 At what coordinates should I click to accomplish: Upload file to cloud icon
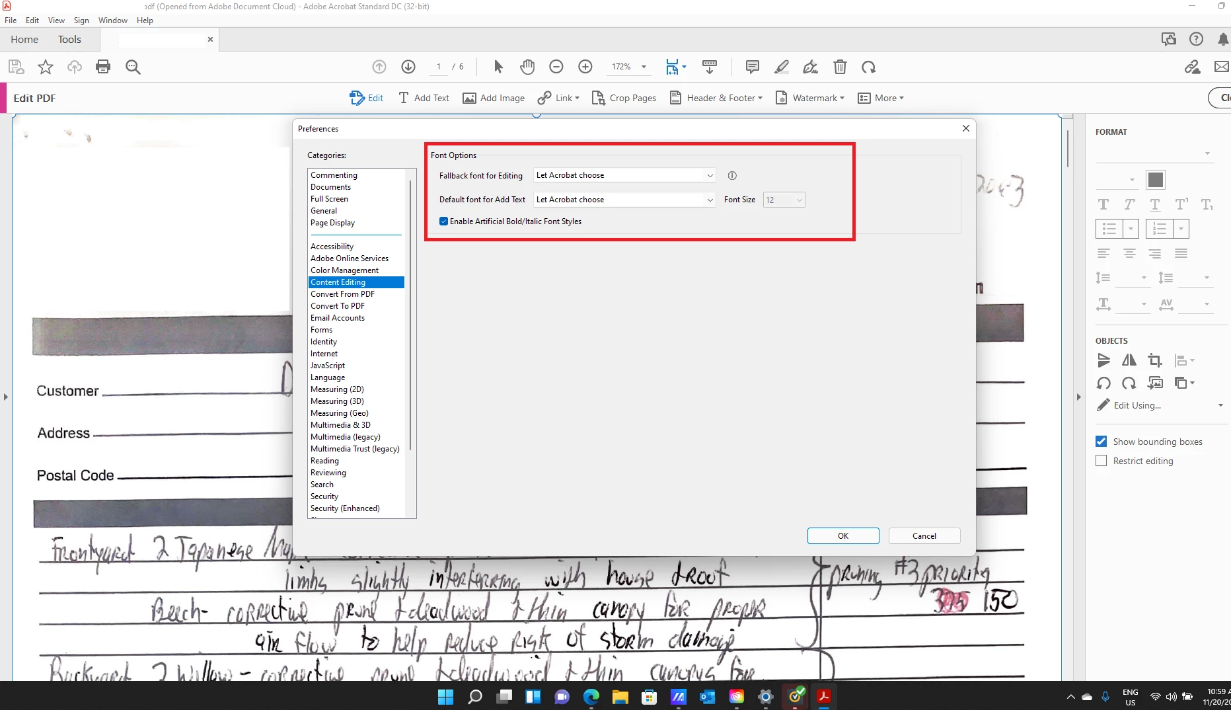point(75,67)
